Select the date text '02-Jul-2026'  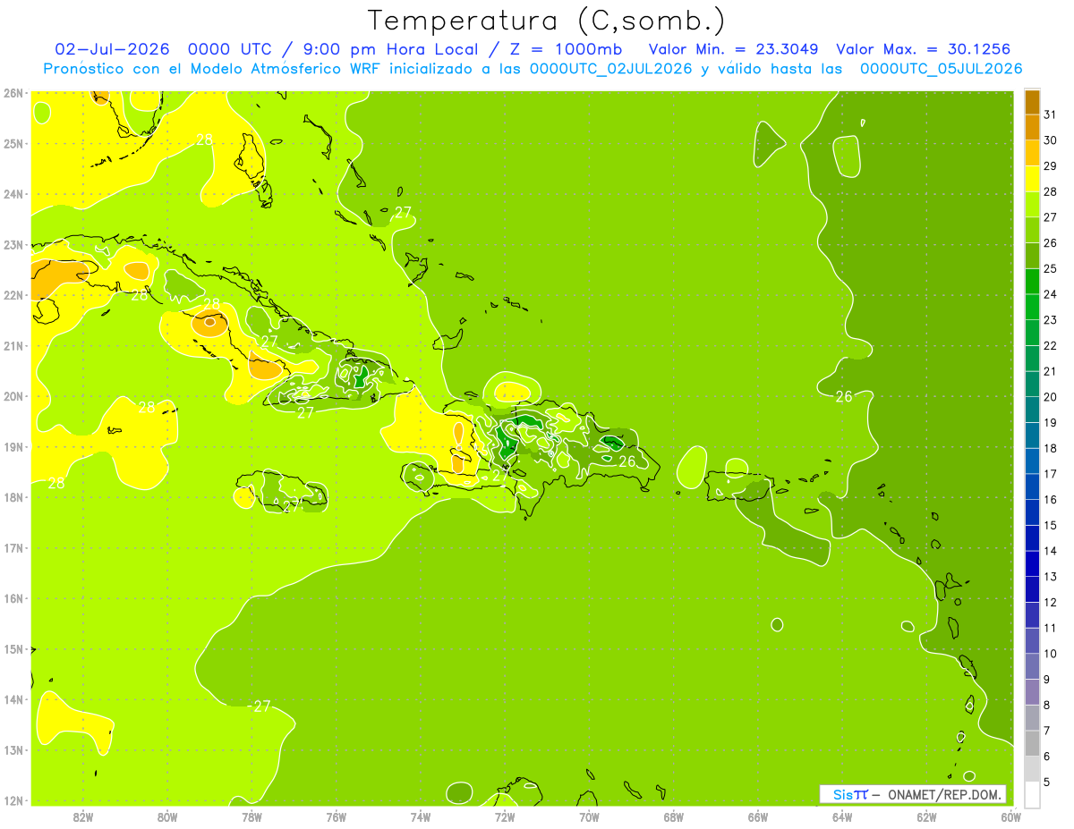112,49
